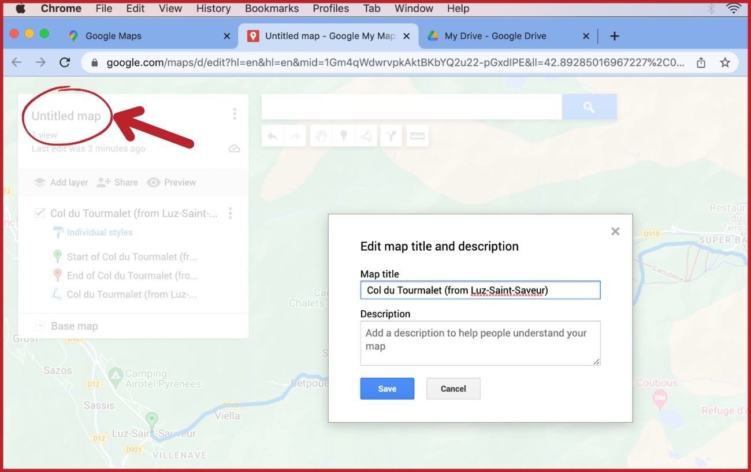Image resolution: width=751 pixels, height=472 pixels.
Task: Select the Add marker pin tool
Action: point(344,136)
